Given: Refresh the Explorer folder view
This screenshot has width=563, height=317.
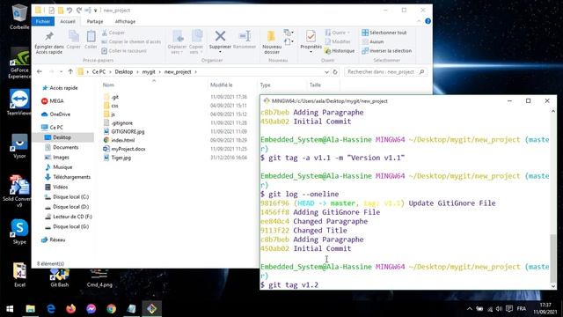Looking at the screenshot, I should 335,72.
